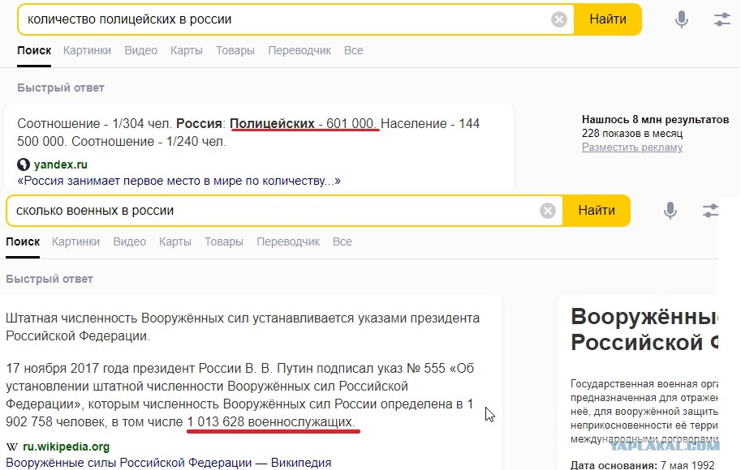Open the top Все tab
Image resolution: width=741 pixels, height=470 pixels.
click(354, 50)
